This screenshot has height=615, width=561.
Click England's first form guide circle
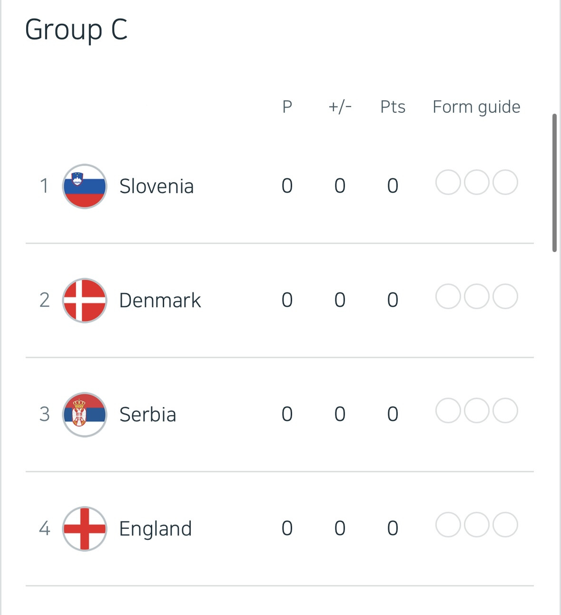(448, 525)
